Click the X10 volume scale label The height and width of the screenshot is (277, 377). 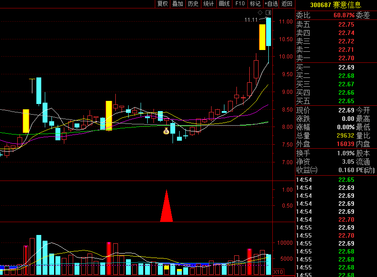click(278, 272)
